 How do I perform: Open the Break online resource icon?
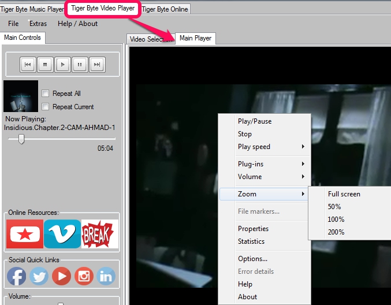99,234
